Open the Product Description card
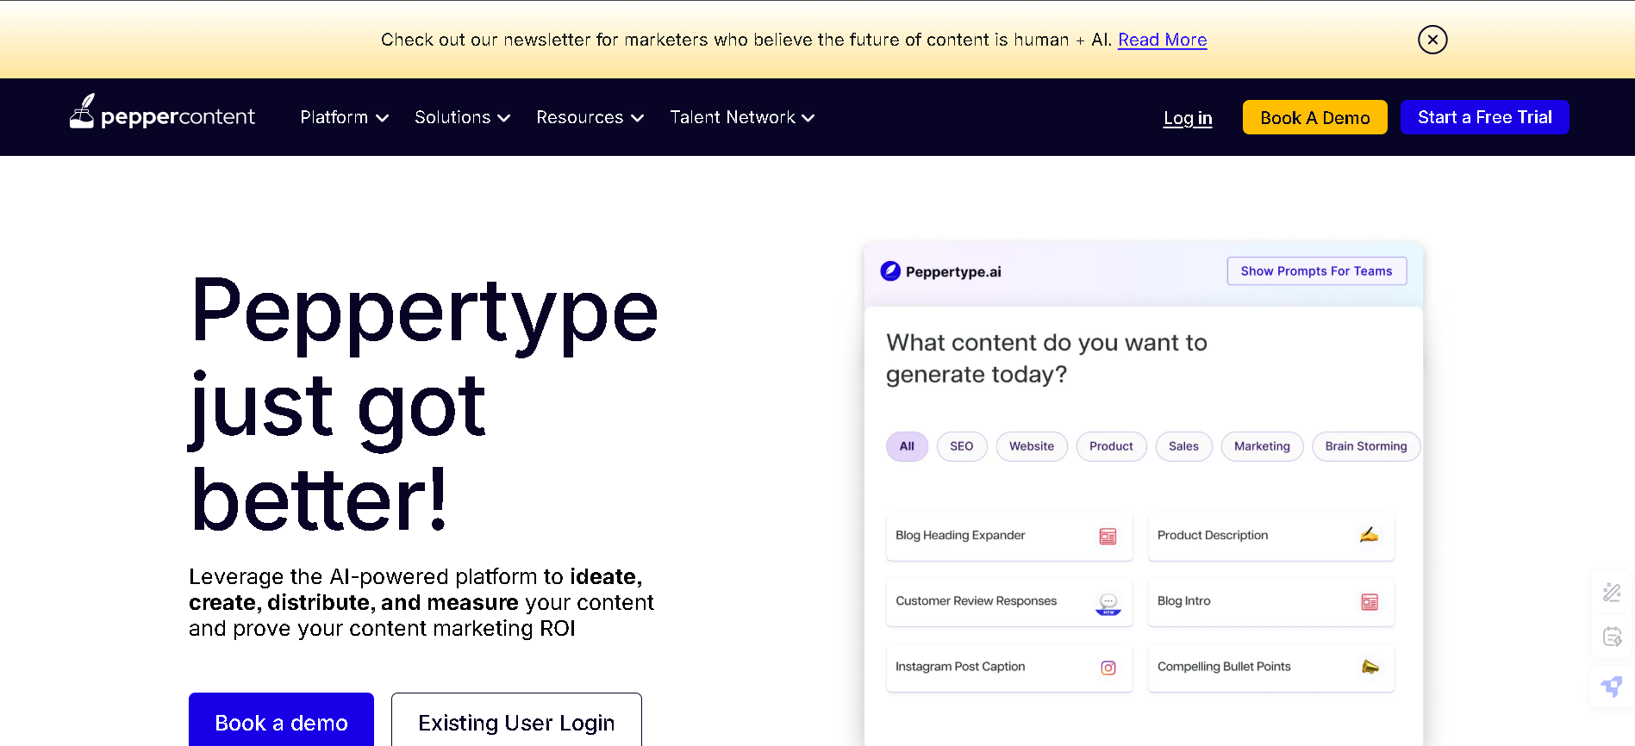This screenshot has height=746, width=1635. (1270, 536)
